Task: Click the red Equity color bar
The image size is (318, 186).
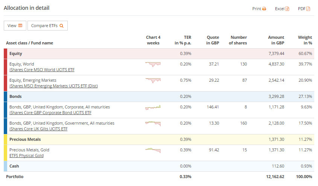Action: pyautogui.click(x=5, y=53)
